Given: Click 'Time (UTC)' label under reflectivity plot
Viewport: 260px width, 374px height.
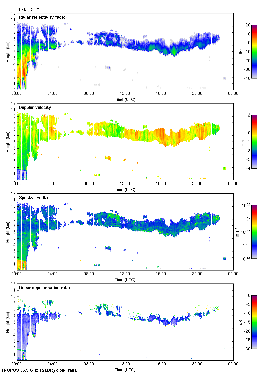Looking at the screenshot, I should (x=125, y=100).
